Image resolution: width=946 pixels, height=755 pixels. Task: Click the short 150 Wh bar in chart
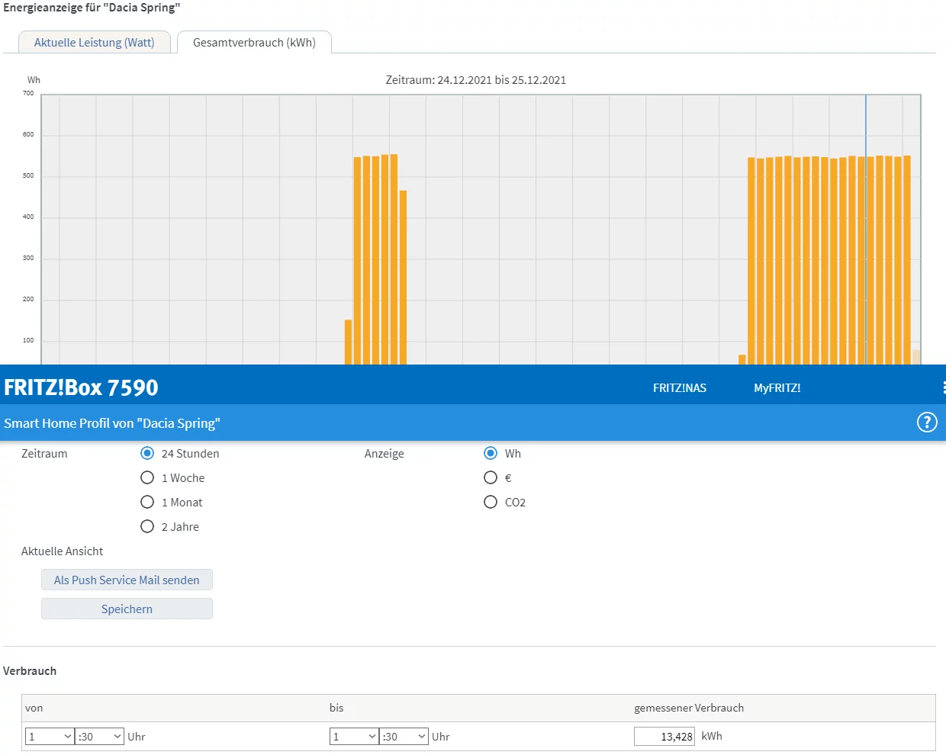point(349,342)
